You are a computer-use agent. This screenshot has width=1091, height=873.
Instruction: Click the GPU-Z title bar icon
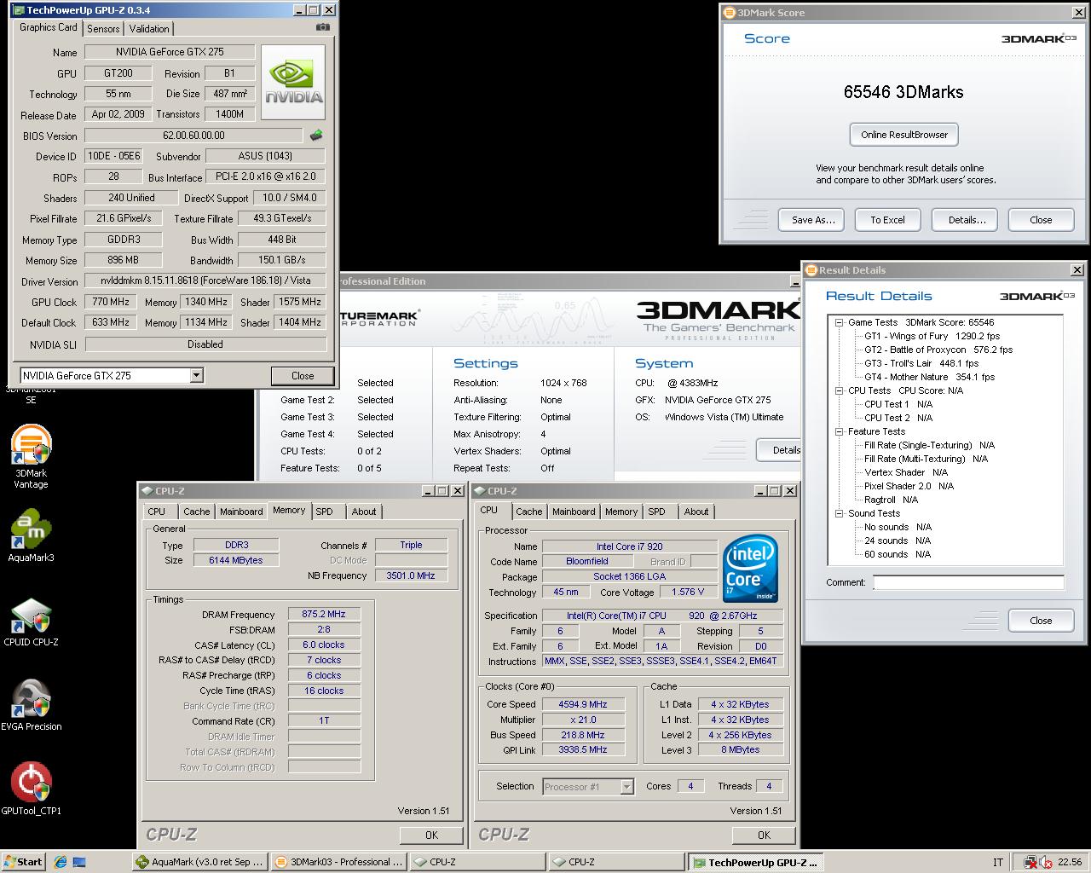[x=19, y=10]
